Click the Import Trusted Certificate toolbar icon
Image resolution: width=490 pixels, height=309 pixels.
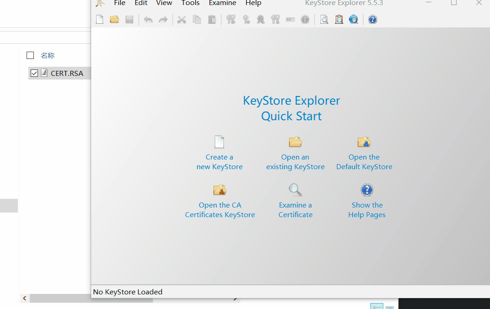261,20
